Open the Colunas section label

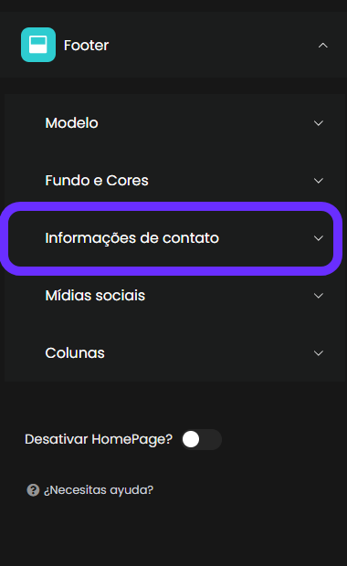pyautogui.click(x=75, y=353)
